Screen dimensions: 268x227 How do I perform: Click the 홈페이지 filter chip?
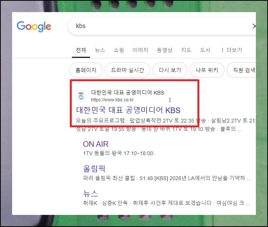pyautogui.click(x=86, y=70)
